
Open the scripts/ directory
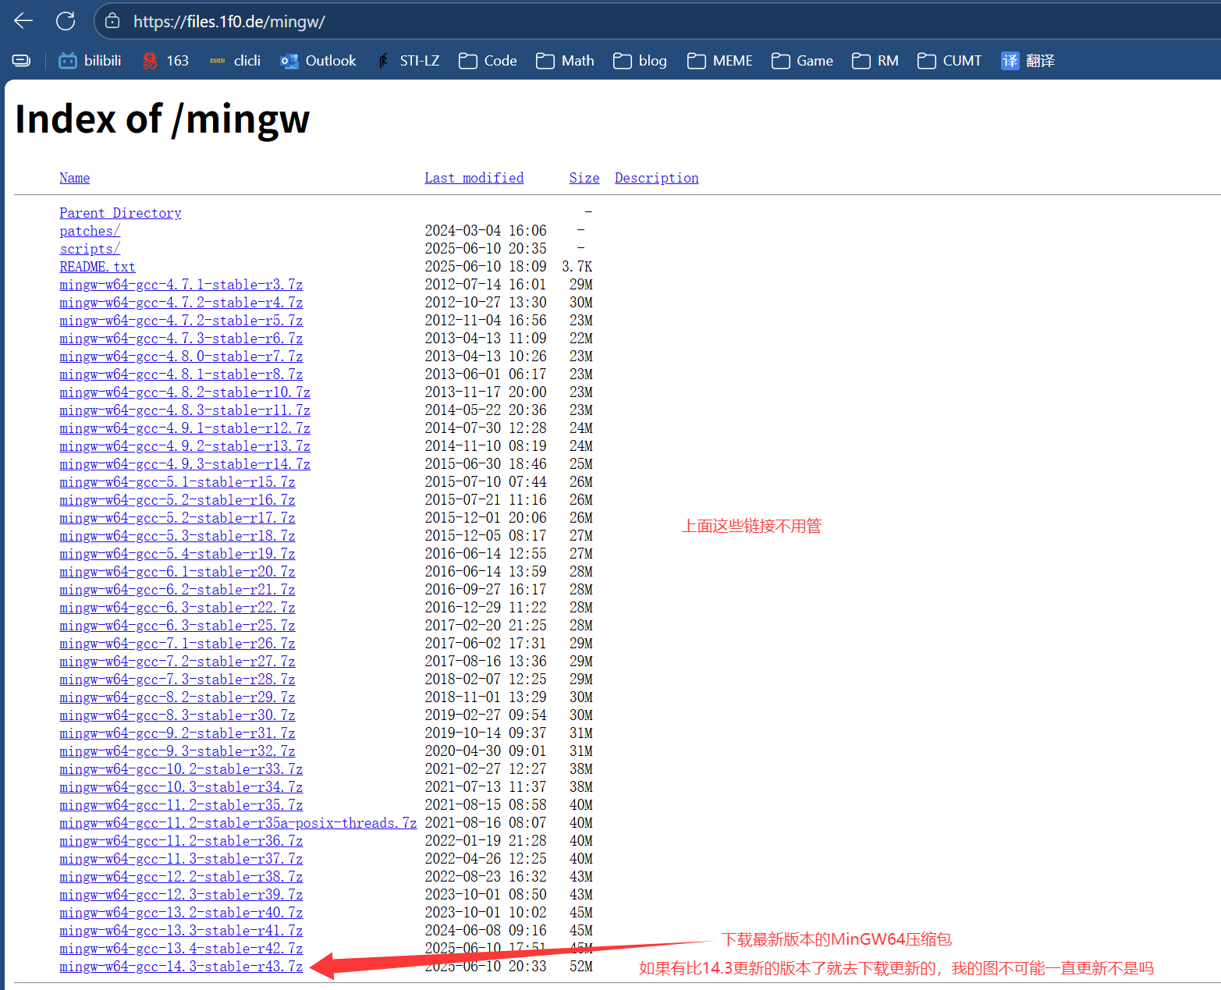pos(90,249)
